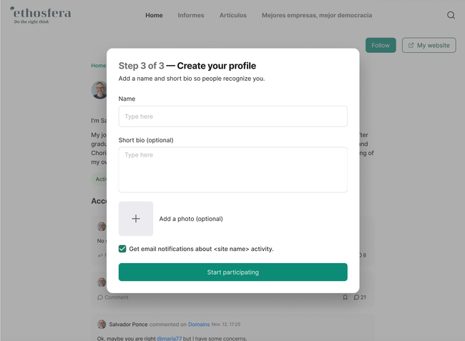The image size is (465, 341).
Task: Open the Home tab in the navigation
Action: tap(154, 15)
